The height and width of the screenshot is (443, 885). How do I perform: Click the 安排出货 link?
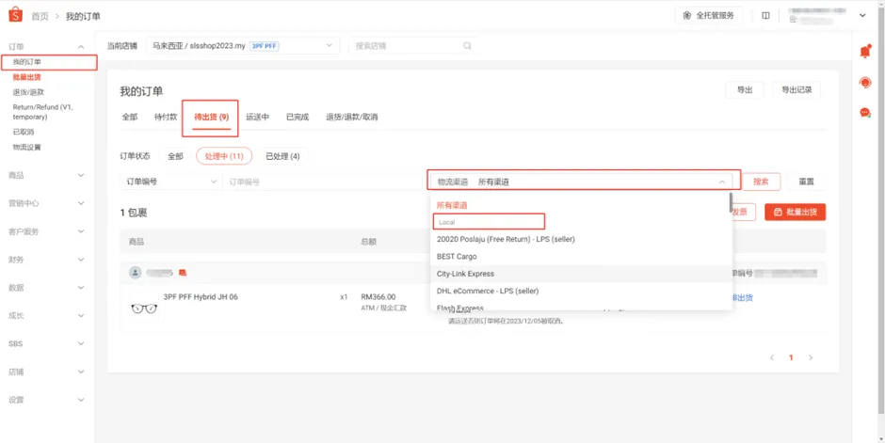(742, 297)
